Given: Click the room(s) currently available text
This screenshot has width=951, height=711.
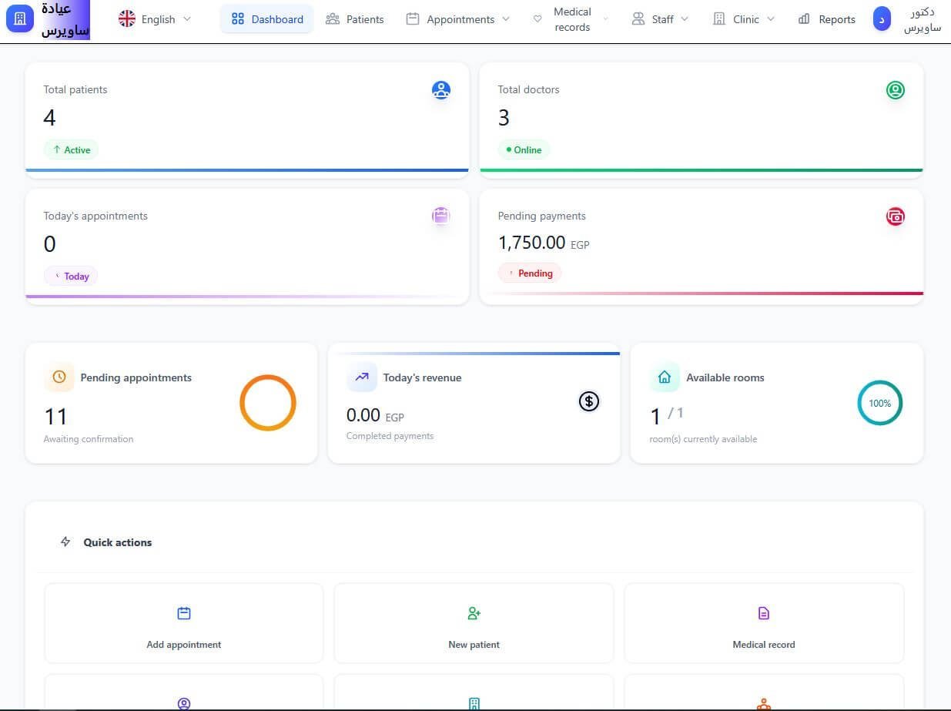Looking at the screenshot, I should tap(703, 439).
